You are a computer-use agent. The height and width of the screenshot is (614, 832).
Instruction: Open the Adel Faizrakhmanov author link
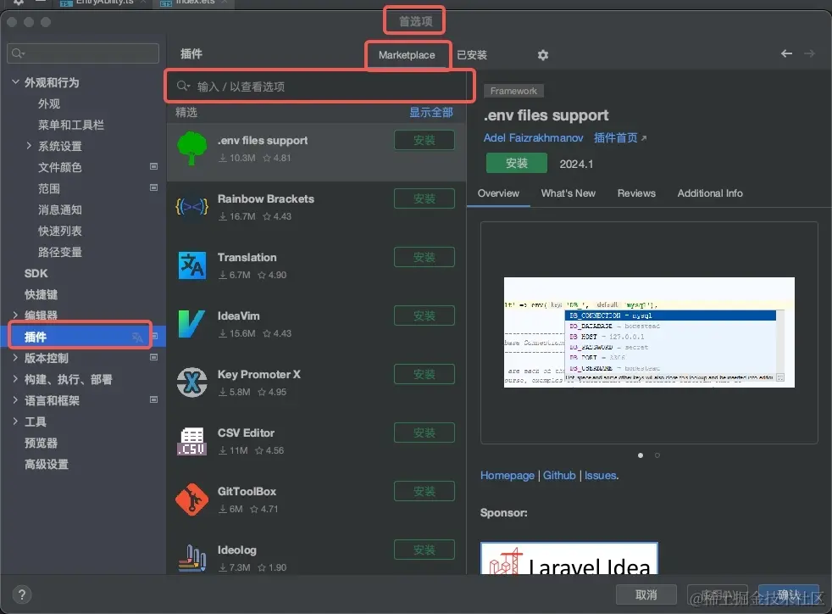[533, 137]
